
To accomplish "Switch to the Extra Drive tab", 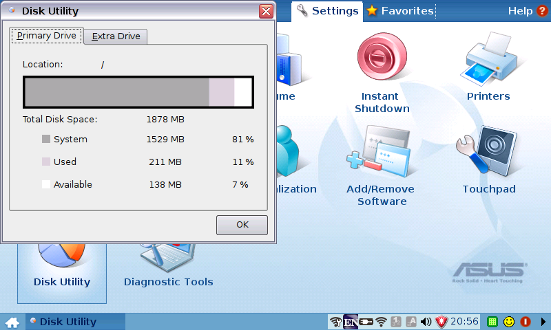I will [116, 36].
